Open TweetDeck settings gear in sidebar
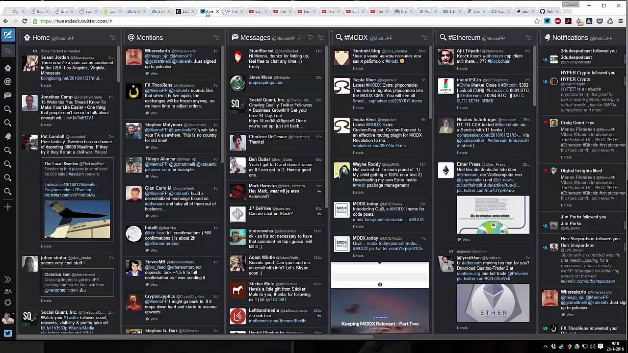 coord(7,303)
